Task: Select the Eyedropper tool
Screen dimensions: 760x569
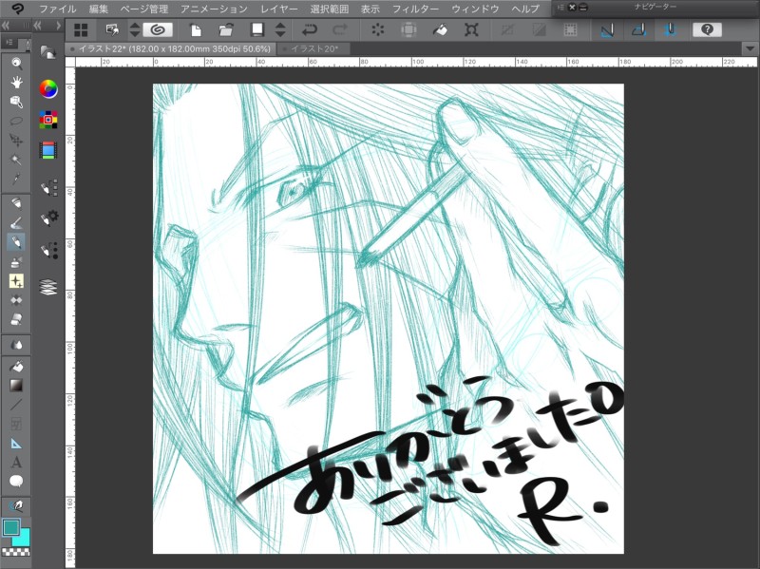Action: click(16, 179)
